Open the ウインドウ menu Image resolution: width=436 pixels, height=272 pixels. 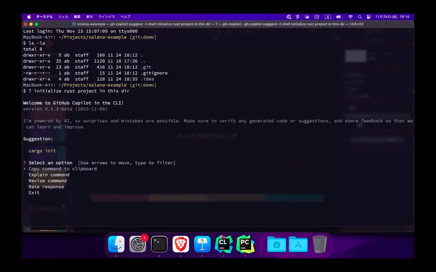(106, 17)
